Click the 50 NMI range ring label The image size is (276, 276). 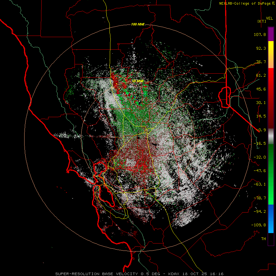(x=138, y=81)
